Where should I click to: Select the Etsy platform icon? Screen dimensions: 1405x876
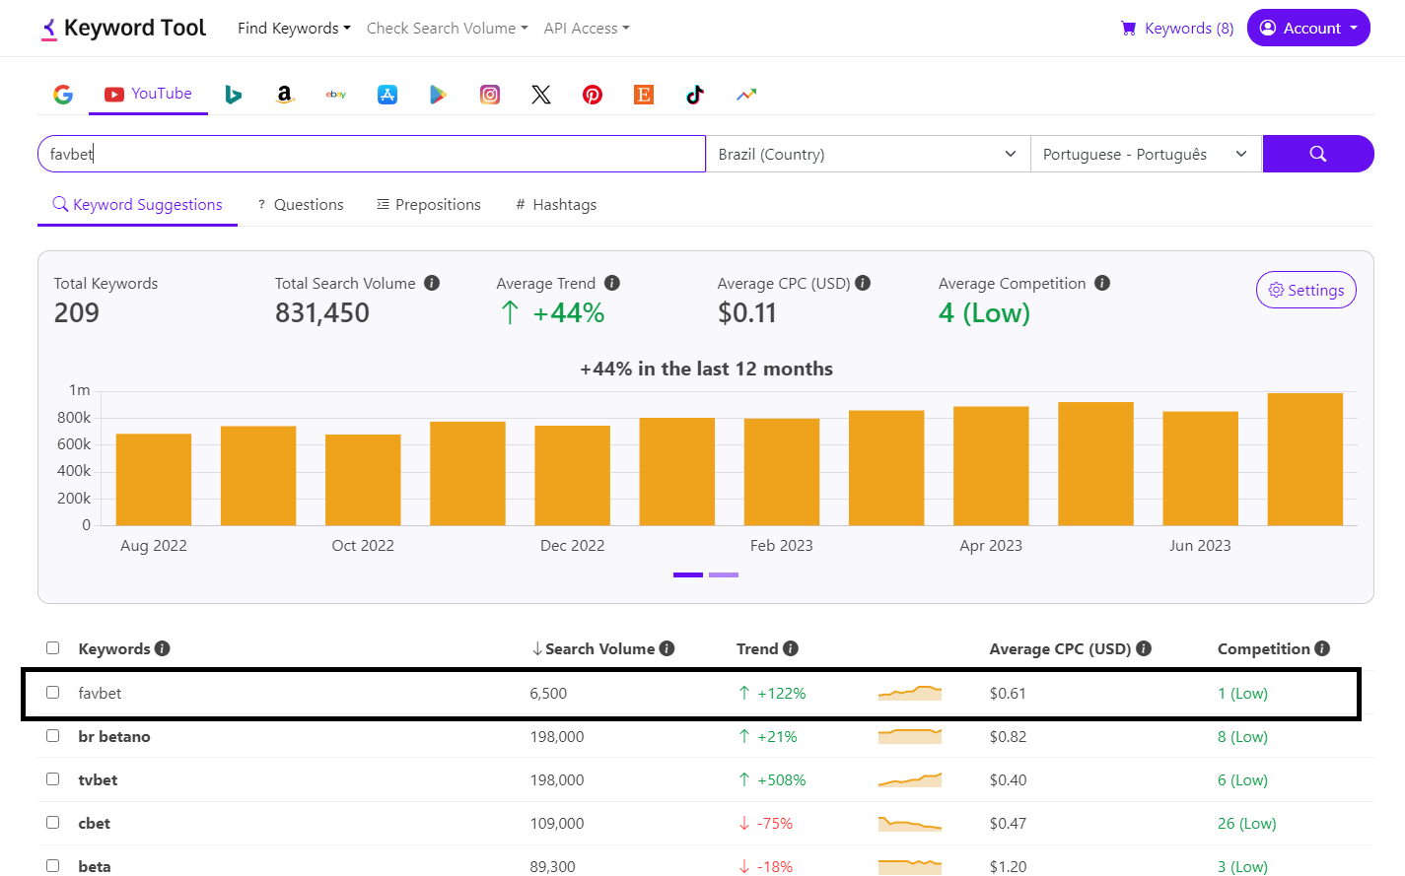[644, 95]
